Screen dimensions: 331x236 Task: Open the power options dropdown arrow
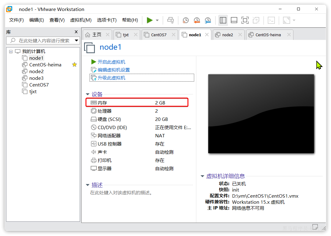157,20
